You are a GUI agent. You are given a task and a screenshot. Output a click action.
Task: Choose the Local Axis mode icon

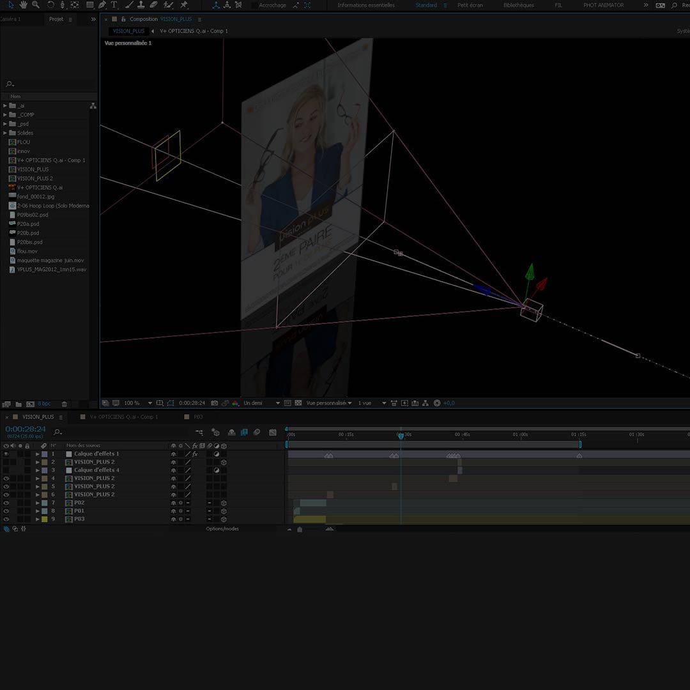216,5
